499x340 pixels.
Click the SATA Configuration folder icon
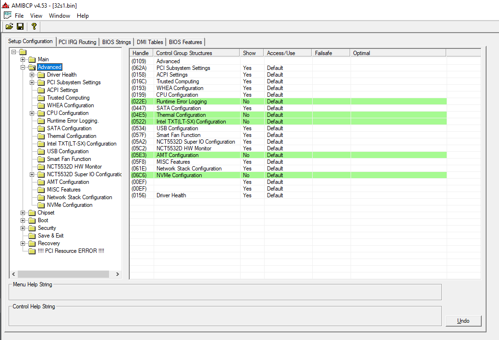[41, 128]
